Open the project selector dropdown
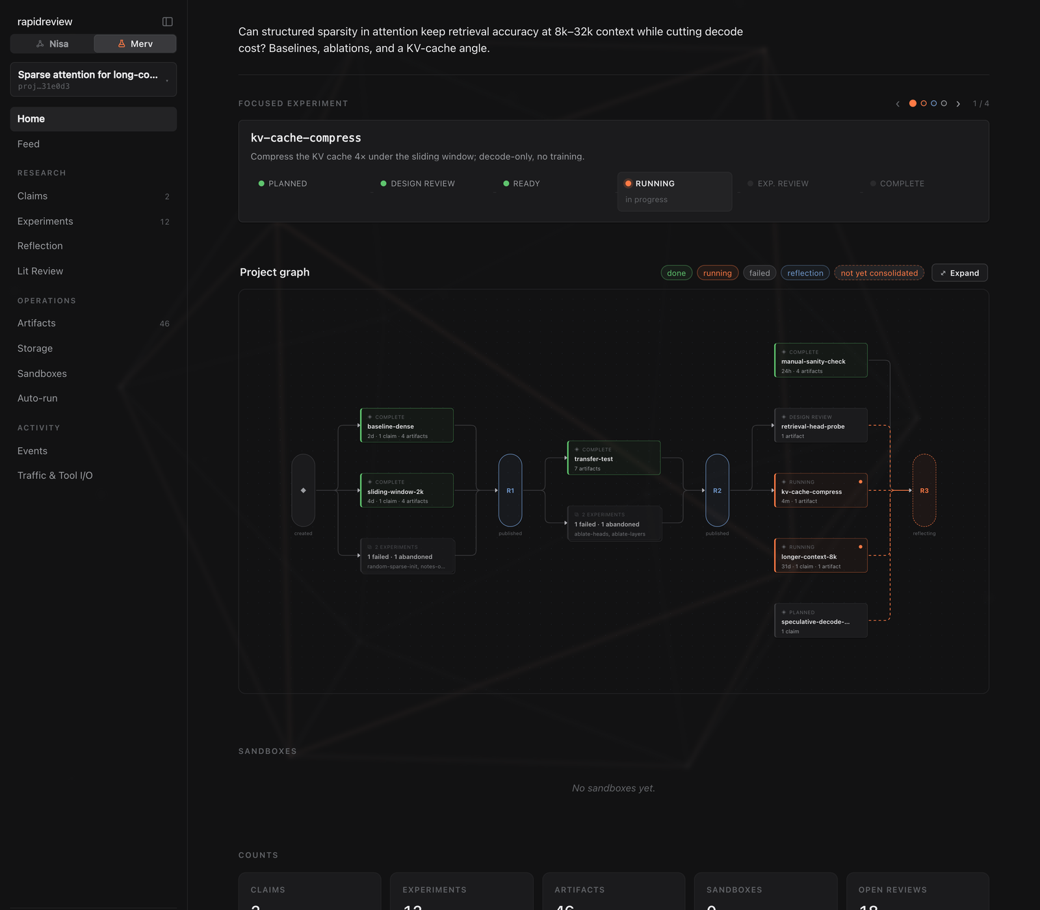Screen dimensions: 1040x910 tap(94, 79)
